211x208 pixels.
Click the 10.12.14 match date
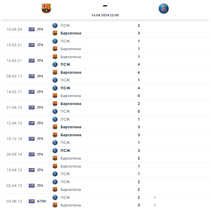point(14,139)
